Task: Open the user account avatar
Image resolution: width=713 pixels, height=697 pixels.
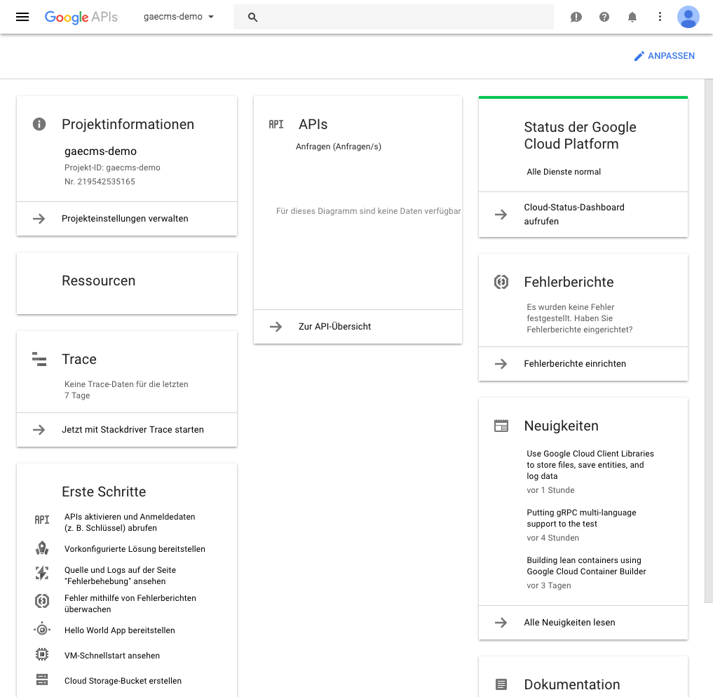Action: 688,17
